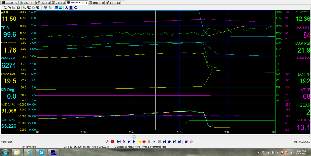Click the INJDC2 % 65.226 value
Image resolution: width=311 pixels, height=156 pixels.
click(x=9, y=126)
